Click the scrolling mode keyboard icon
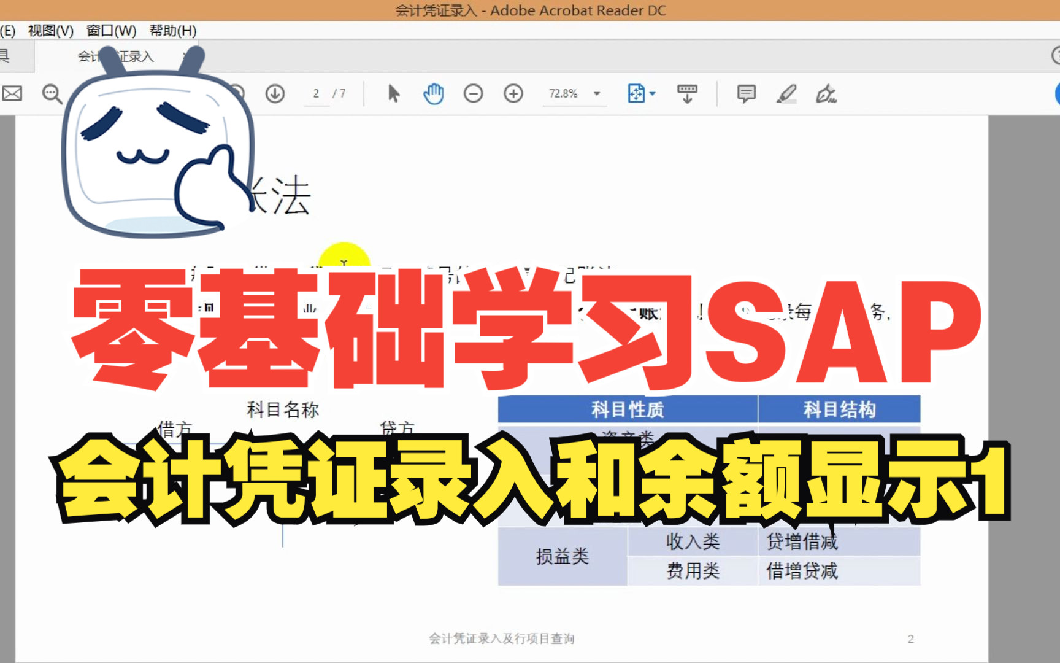Image resolution: width=1060 pixels, height=663 pixels. (x=687, y=93)
